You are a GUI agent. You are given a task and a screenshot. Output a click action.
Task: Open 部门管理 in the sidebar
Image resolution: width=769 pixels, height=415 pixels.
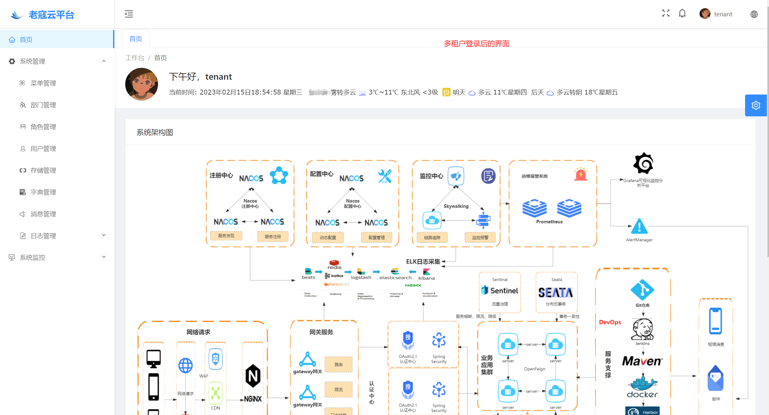click(x=43, y=105)
